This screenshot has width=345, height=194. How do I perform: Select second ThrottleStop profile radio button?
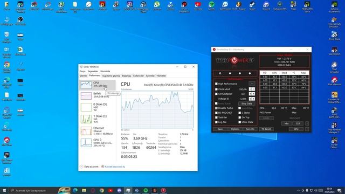(230, 73)
